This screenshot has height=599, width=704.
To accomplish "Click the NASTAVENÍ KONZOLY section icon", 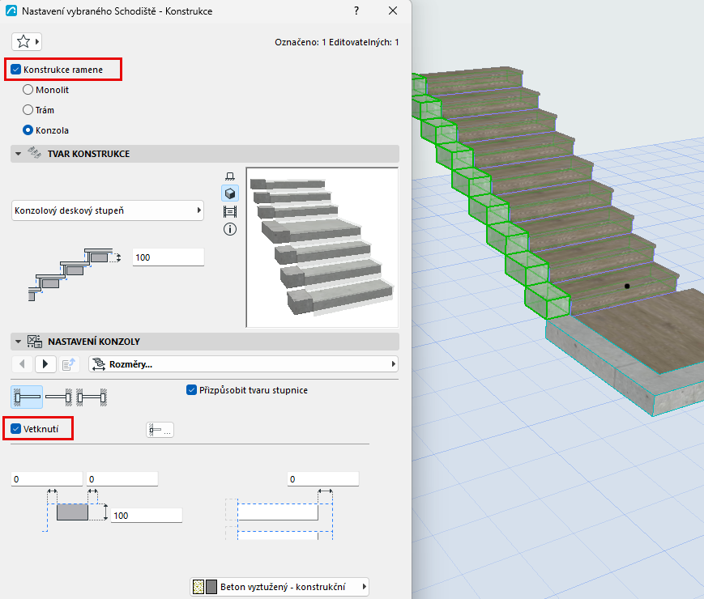I will tap(35, 342).
